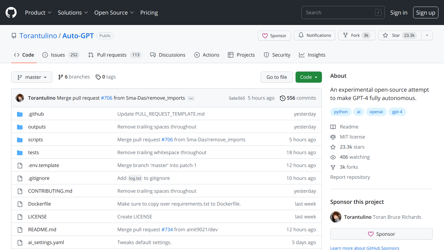Click the openai topic tag
This screenshot has width=444, height=250.
tap(376, 112)
